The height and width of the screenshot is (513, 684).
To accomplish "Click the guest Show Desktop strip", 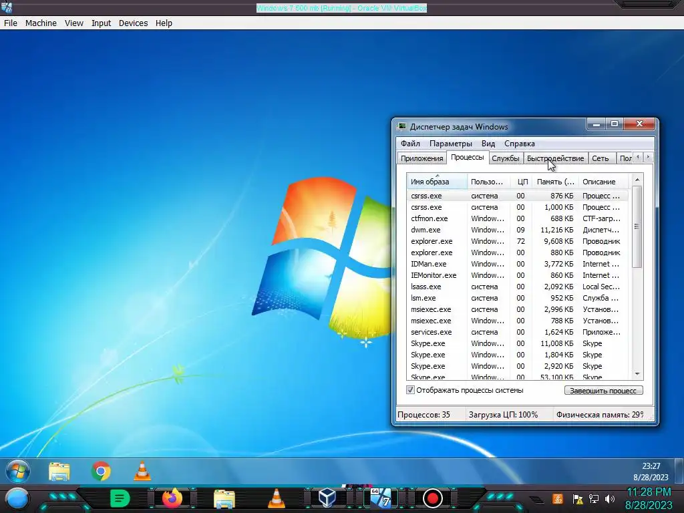I will point(679,471).
